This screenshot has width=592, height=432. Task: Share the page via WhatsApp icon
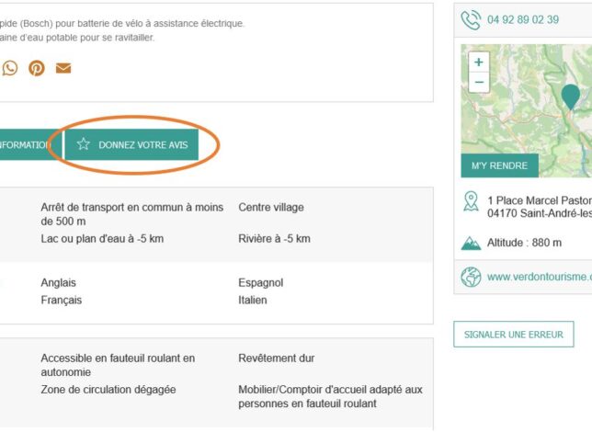click(x=9, y=68)
